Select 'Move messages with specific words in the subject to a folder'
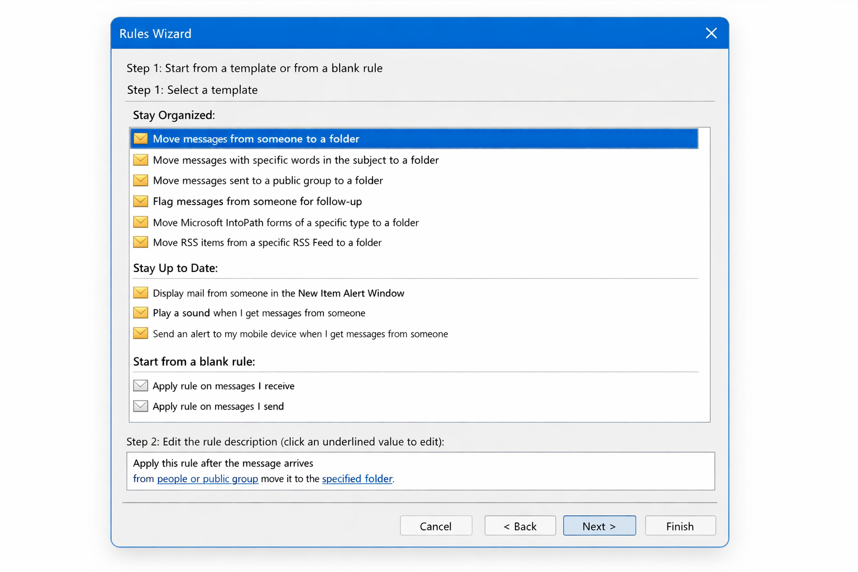The width and height of the screenshot is (858, 572). point(295,160)
